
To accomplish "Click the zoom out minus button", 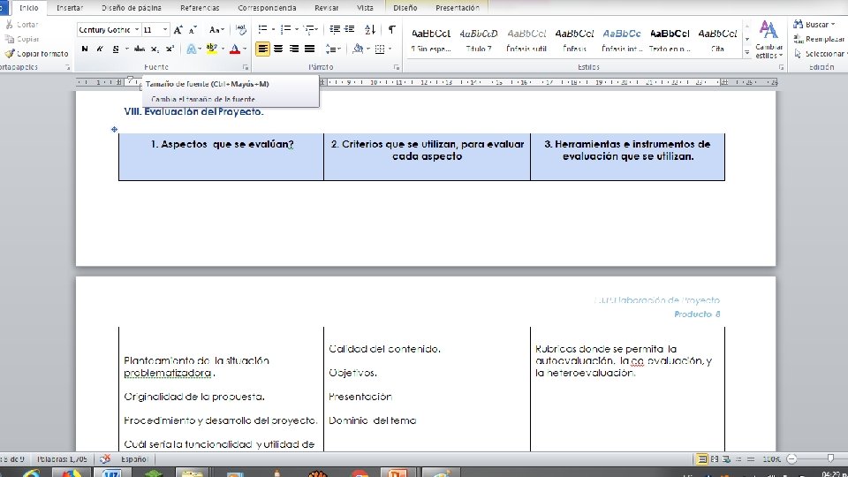I will 791,459.
